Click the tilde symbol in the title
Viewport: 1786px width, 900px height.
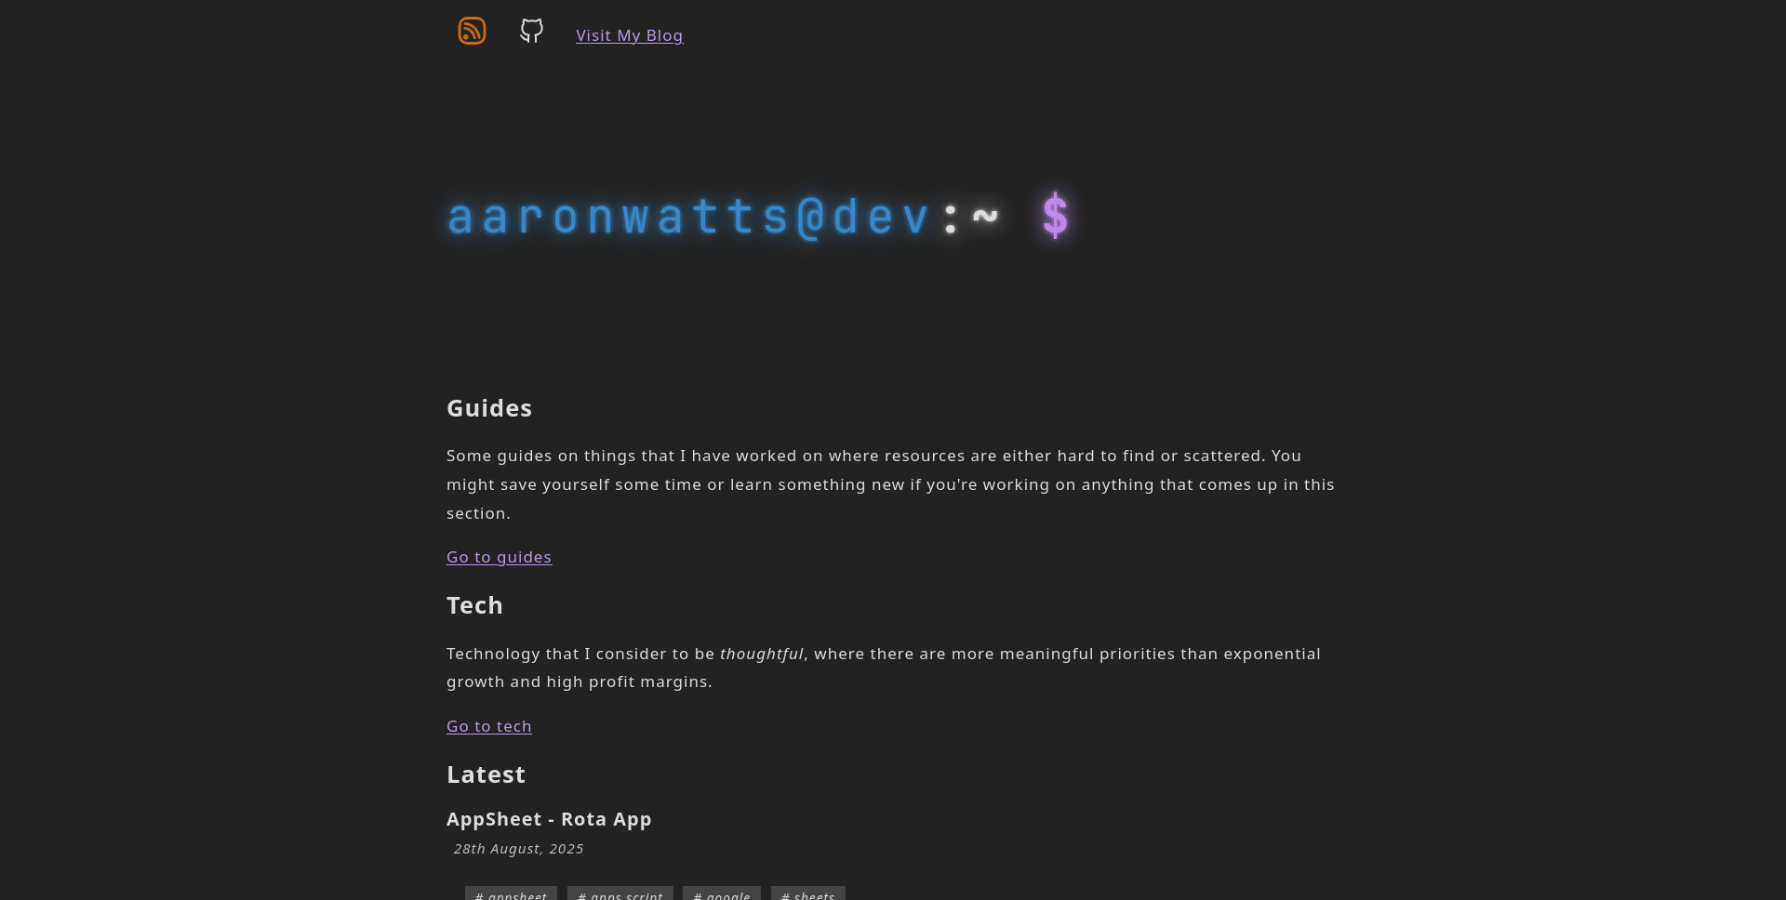pyautogui.click(x=985, y=217)
